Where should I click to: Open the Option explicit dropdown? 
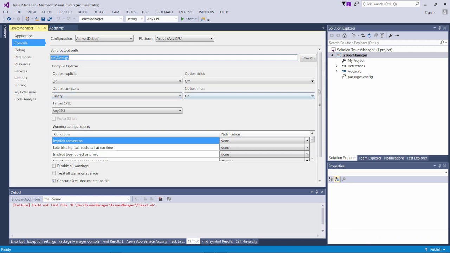pyautogui.click(x=117, y=81)
